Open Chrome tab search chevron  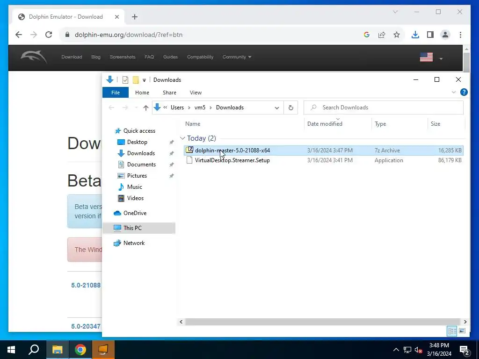(395, 12)
